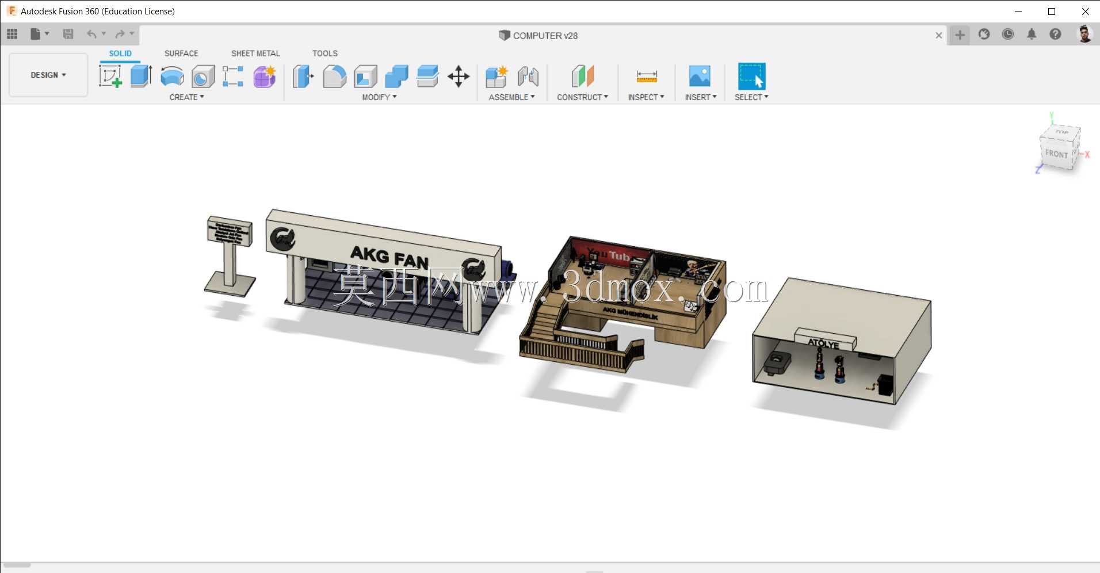Viewport: 1100px width, 573px height.
Task: Select the Shell tool
Action: point(365,77)
